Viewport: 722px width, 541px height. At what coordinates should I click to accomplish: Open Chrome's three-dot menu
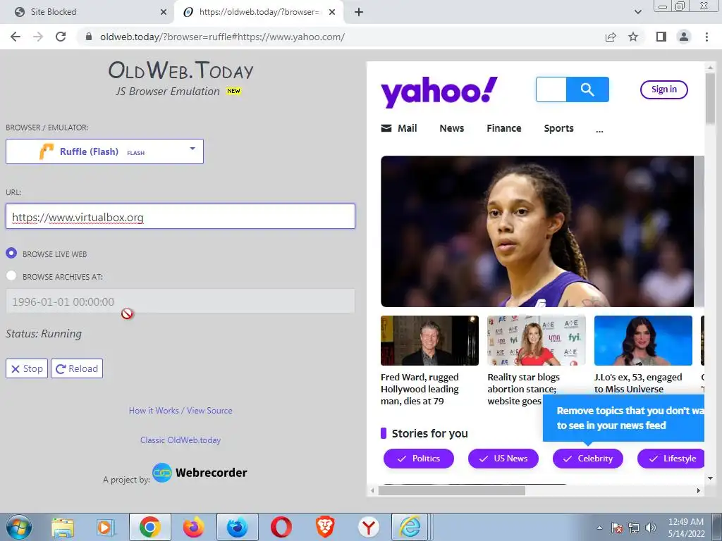click(x=706, y=37)
